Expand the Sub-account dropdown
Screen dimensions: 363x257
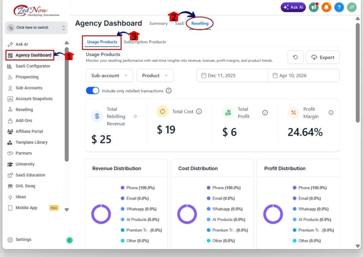click(109, 75)
